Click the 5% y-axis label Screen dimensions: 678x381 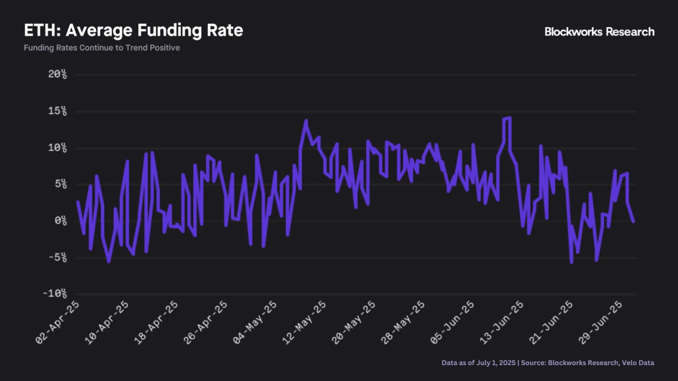[60, 185]
